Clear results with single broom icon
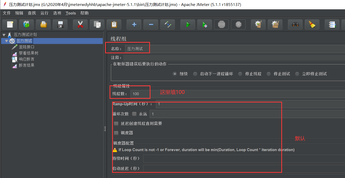Screen dimensions: 345x178 (258, 25)
